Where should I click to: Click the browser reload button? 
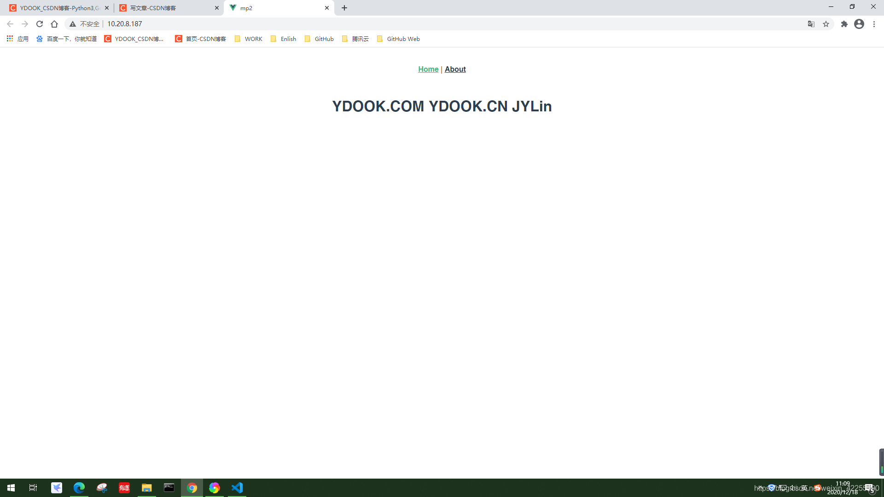point(40,24)
